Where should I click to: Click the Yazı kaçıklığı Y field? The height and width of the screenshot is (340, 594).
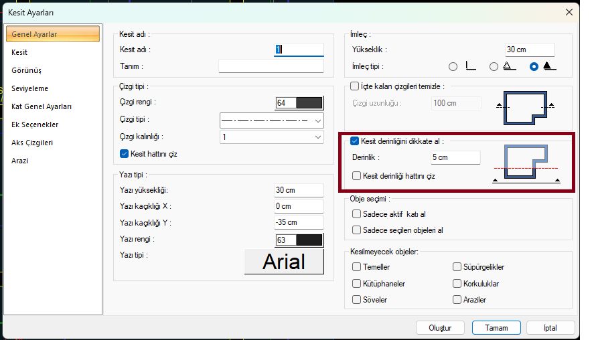[299, 222]
